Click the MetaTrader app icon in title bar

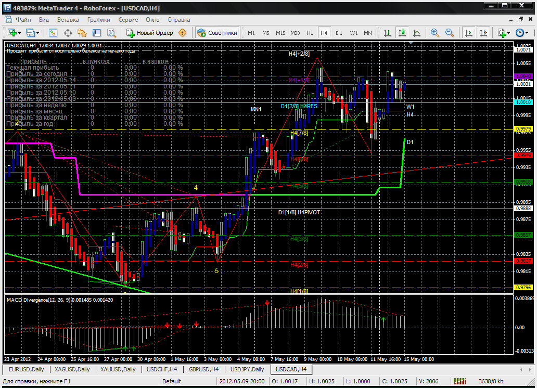coord(7,8)
